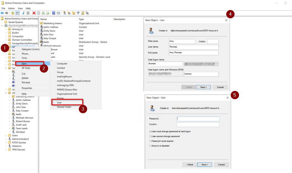Refresh the view using the toolbar icon

pos(43,13)
